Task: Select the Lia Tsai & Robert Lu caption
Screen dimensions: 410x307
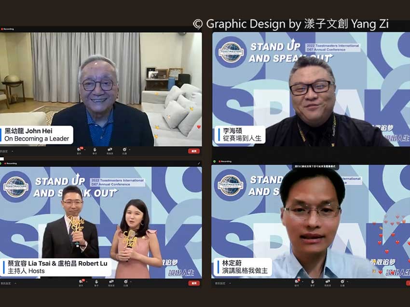Action: coord(55,267)
